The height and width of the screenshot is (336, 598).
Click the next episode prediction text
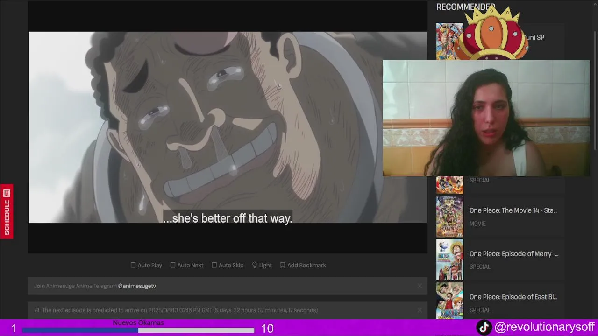[180, 310]
